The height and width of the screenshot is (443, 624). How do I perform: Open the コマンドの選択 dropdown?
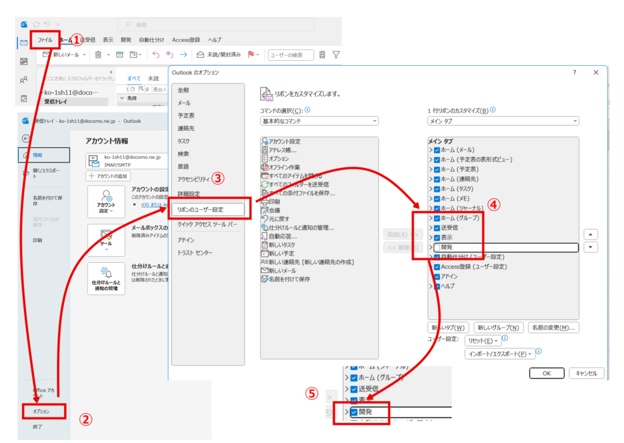pyautogui.click(x=319, y=121)
